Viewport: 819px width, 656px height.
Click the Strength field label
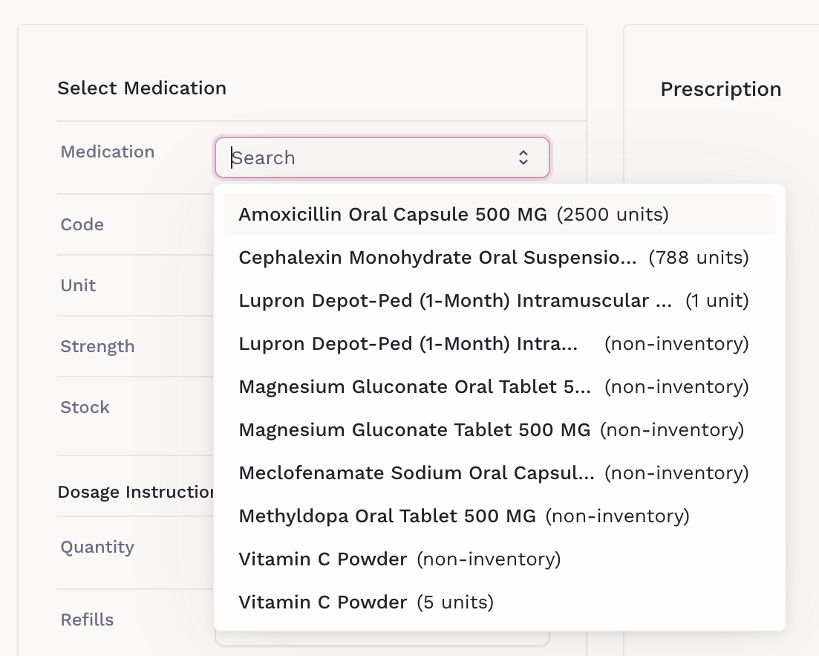[97, 346]
